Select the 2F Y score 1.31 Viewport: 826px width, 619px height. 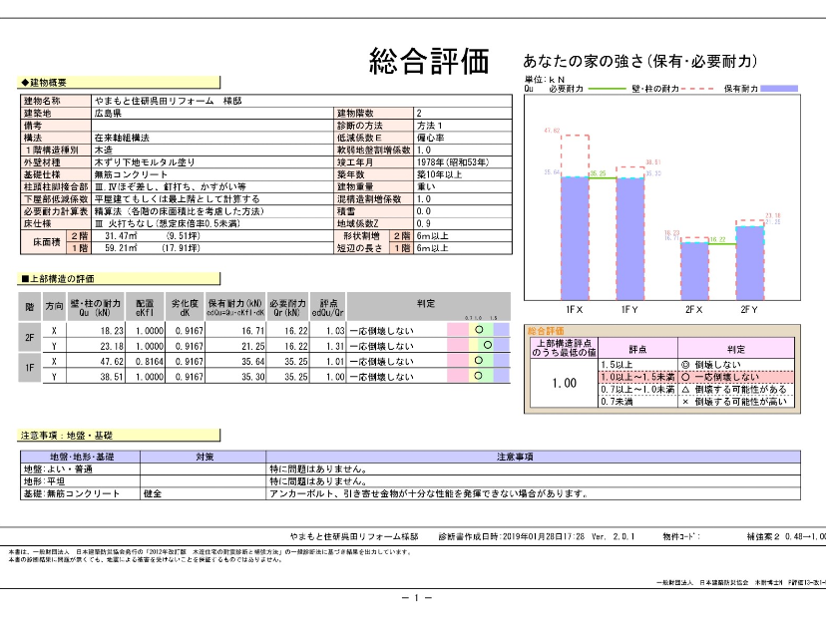pos(335,346)
